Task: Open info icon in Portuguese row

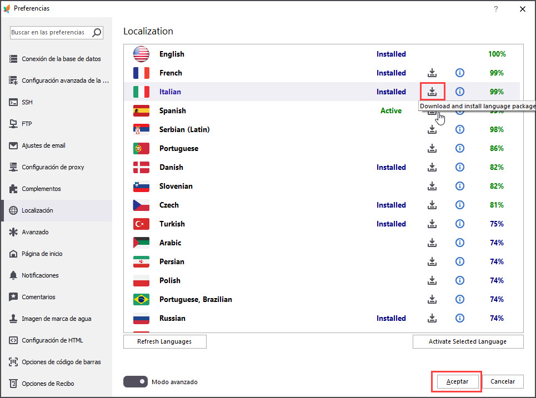Action: click(x=460, y=148)
